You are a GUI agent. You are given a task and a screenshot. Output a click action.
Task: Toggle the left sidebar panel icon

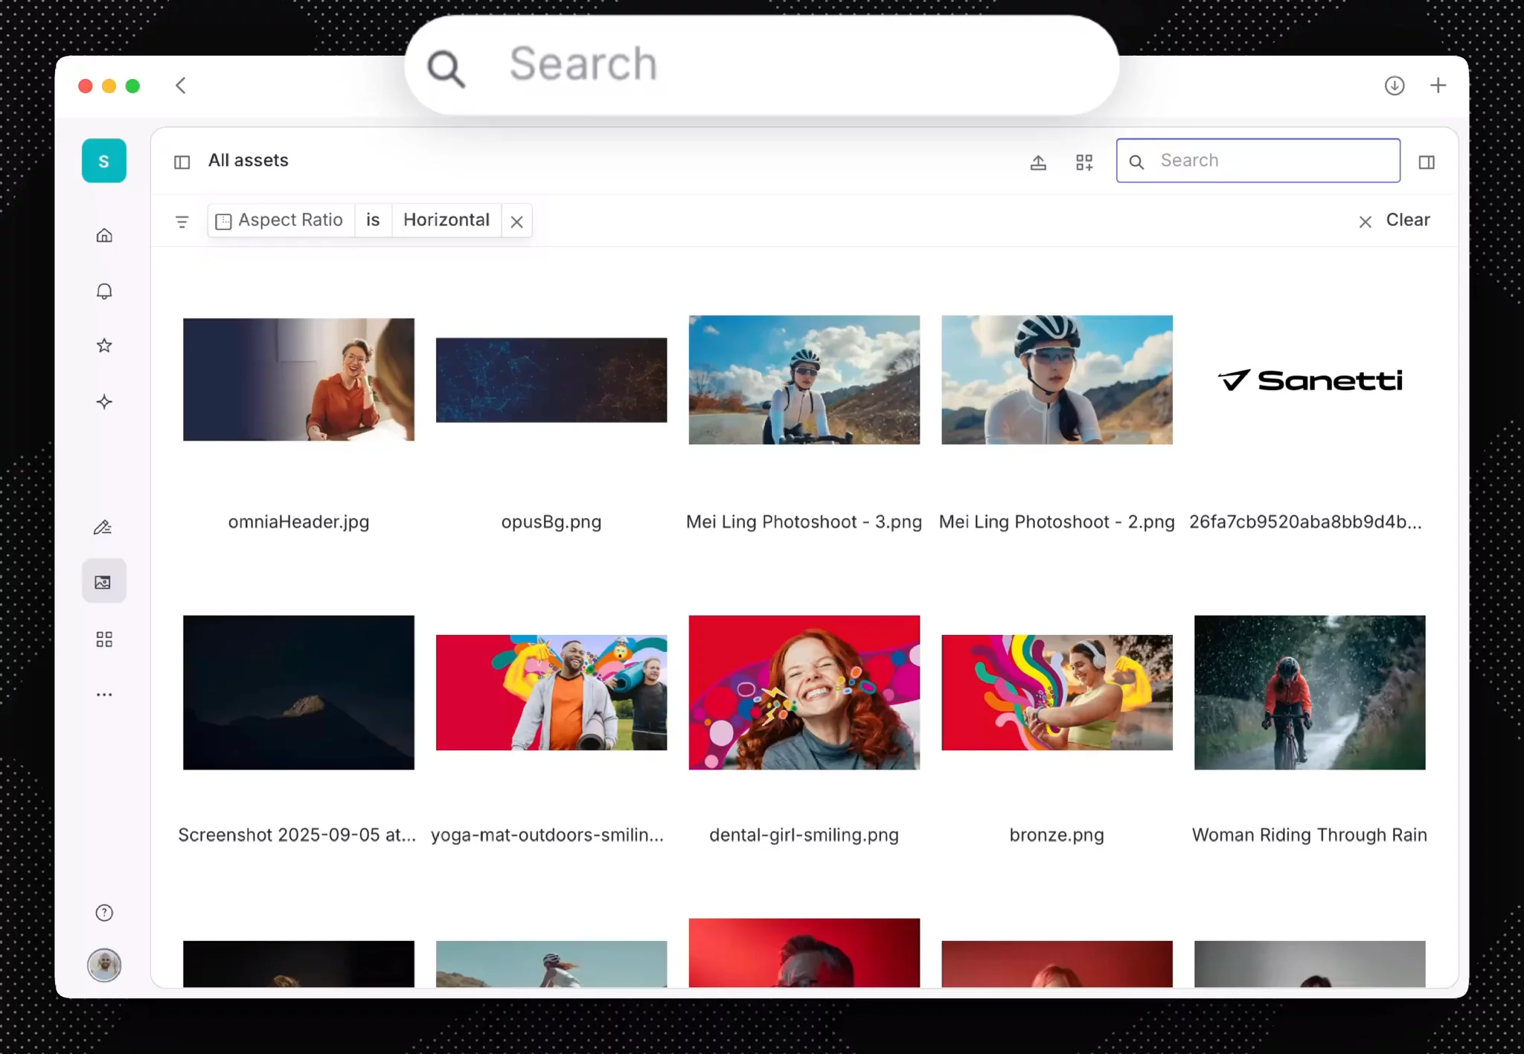pos(182,162)
